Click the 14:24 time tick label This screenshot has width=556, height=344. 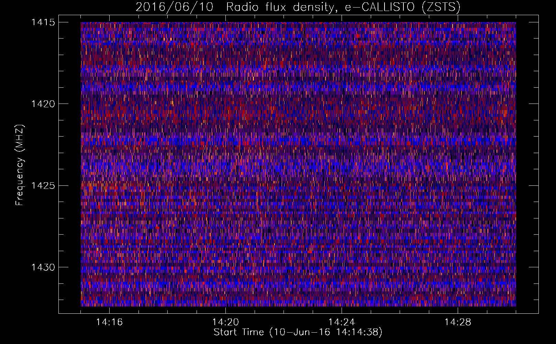coord(342,322)
